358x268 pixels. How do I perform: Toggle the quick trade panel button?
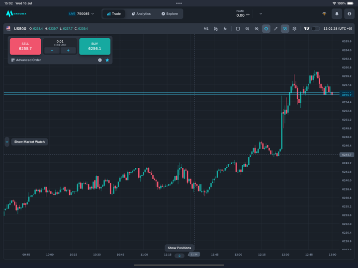click(285, 29)
